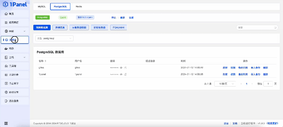
Task: Expand the 网站 sidebar submenu chevron
Action: tap(25, 31)
